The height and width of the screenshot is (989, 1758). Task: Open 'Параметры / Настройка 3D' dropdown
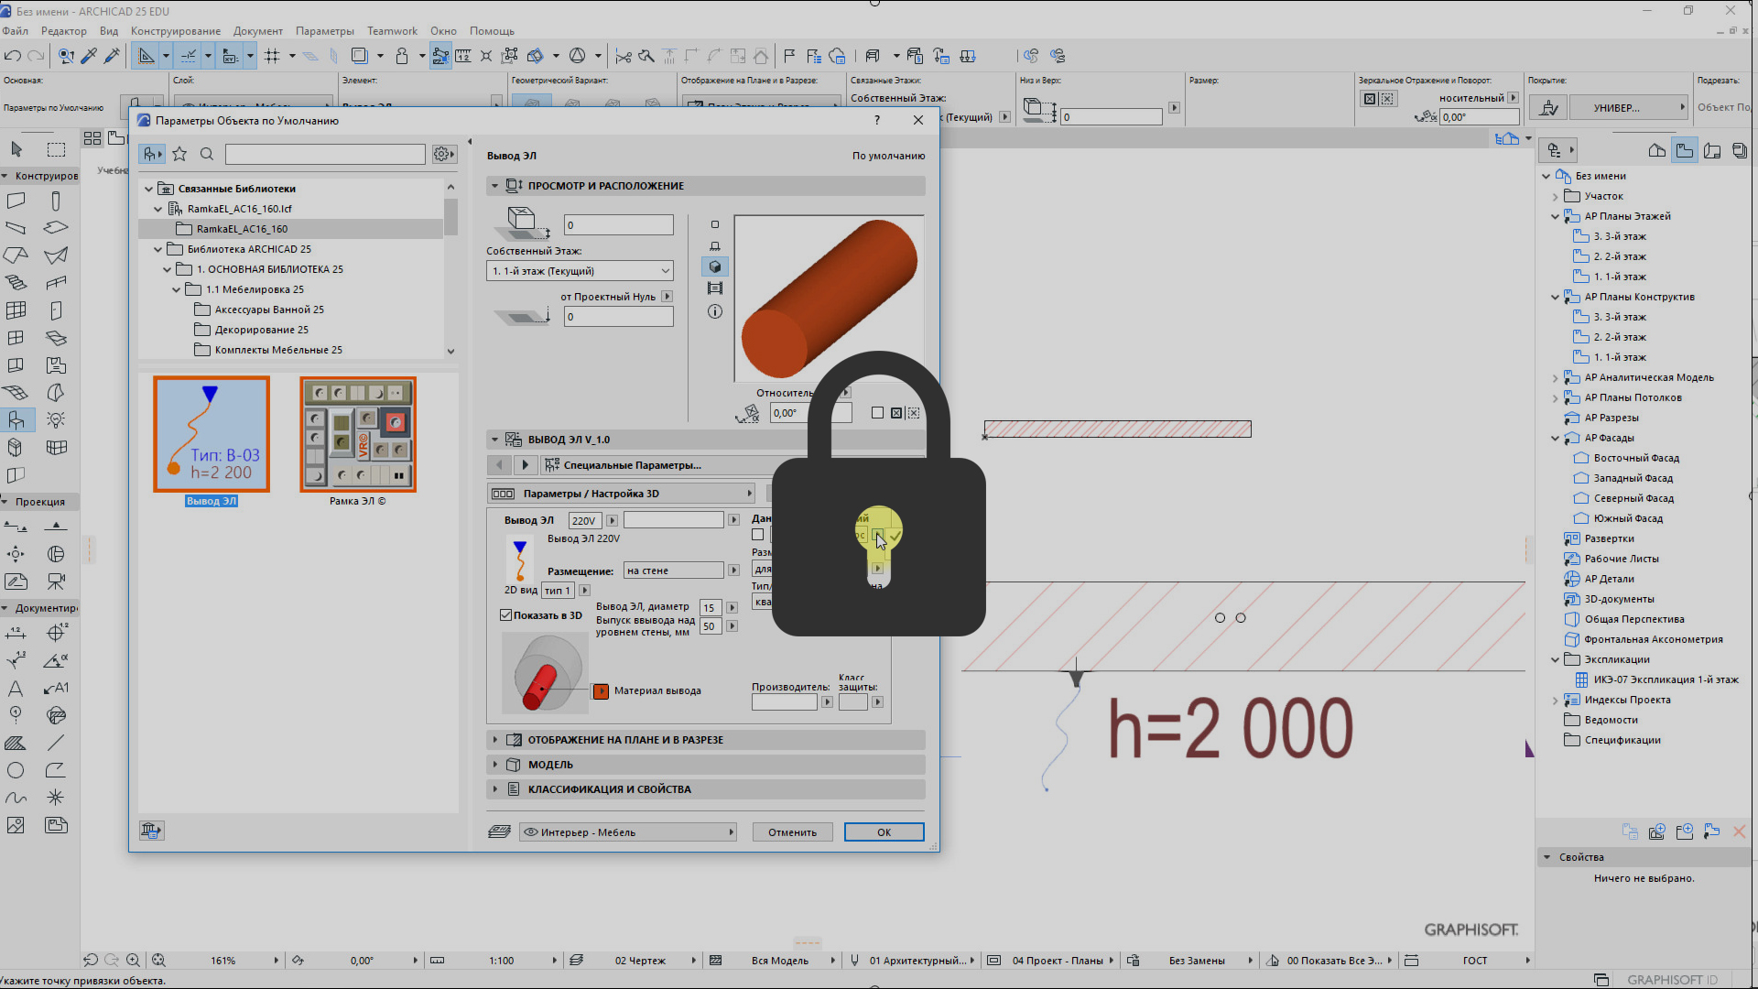[x=620, y=494]
